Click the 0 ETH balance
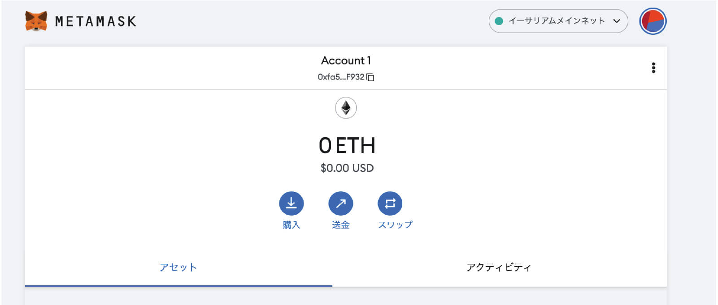The height and width of the screenshot is (305, 718). click(x=347, y=145)
